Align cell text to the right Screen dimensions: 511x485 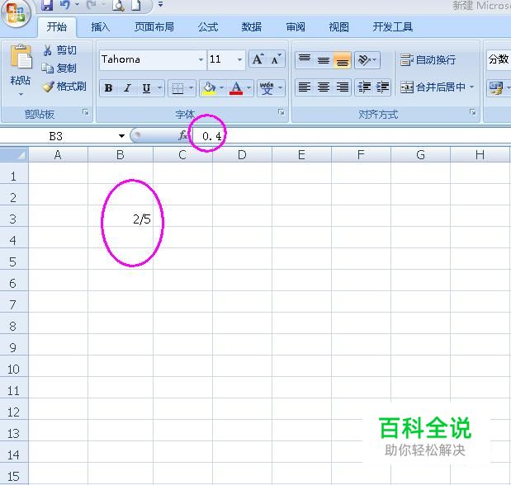pos(343,87)
